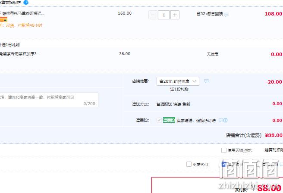
Task: Click the question mark help icon for 运费险
Action: [226, 120]
